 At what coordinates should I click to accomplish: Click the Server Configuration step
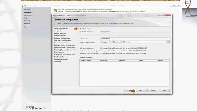coord(61,43)
